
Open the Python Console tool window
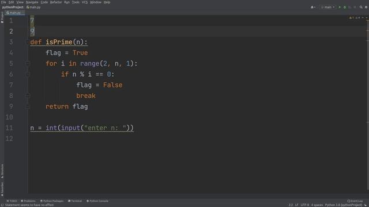(x=97, y=201)
